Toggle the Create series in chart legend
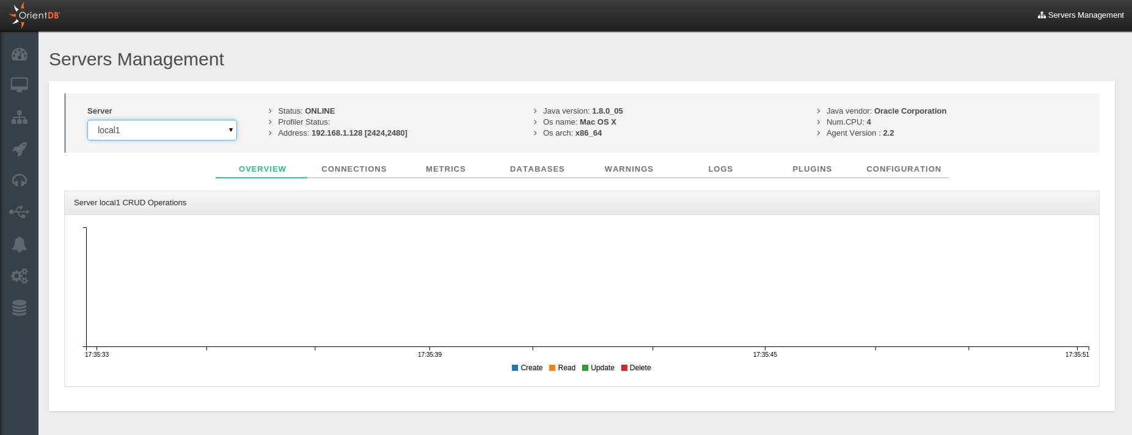The height and width of the screenshot is (435, 1132). [x=527, y=368]
